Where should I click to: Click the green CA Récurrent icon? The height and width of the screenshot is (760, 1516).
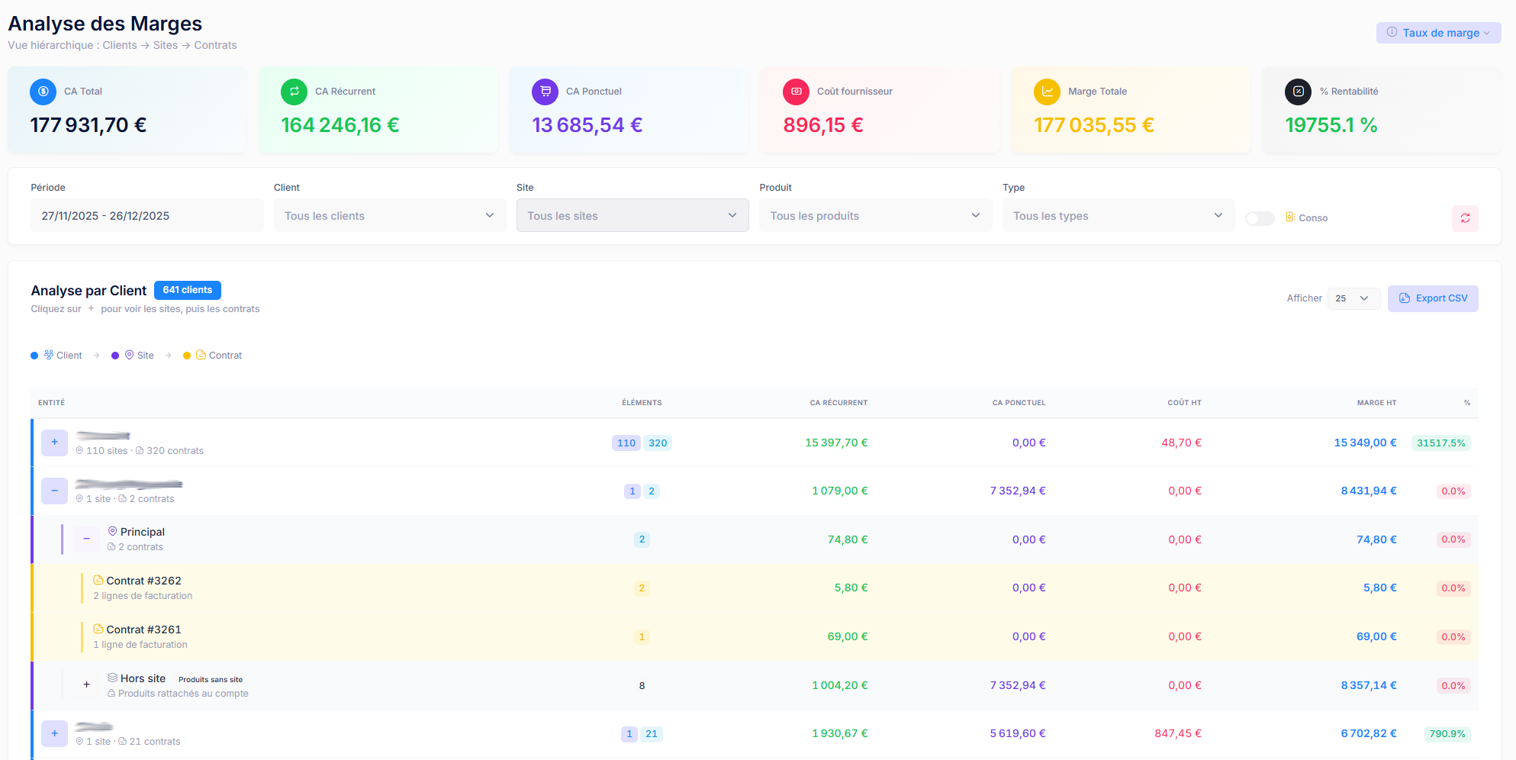(x=294, y=92)
